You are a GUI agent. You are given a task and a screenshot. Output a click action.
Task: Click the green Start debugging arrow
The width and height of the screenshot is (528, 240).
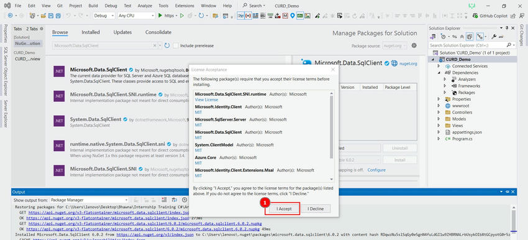coord(160,16)
